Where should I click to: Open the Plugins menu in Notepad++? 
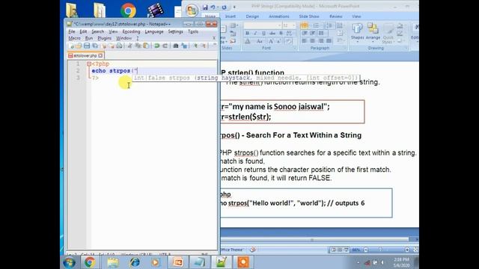point(105,38)
